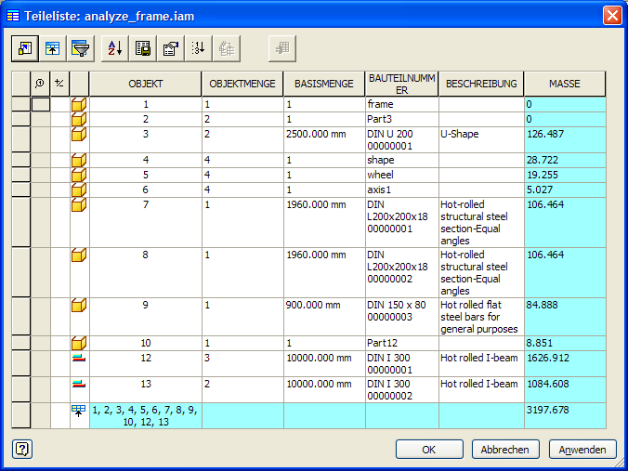Click the OK button
This screenshot has height=471, width=628.
click(x=429, y=450)
